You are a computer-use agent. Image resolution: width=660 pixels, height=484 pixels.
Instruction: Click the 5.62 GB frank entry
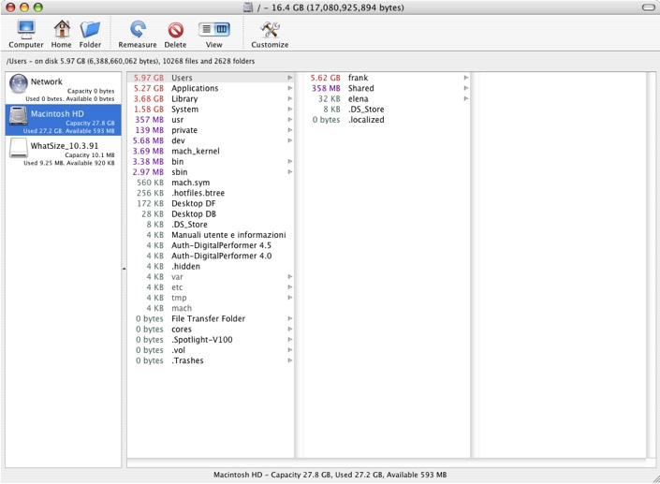pyautogui.click(x=387, y=78)
